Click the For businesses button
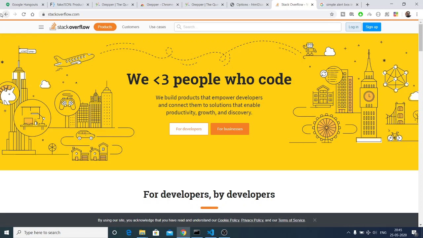Image resolution: width=423 pixels, height=238 pixels. point(230,129)
